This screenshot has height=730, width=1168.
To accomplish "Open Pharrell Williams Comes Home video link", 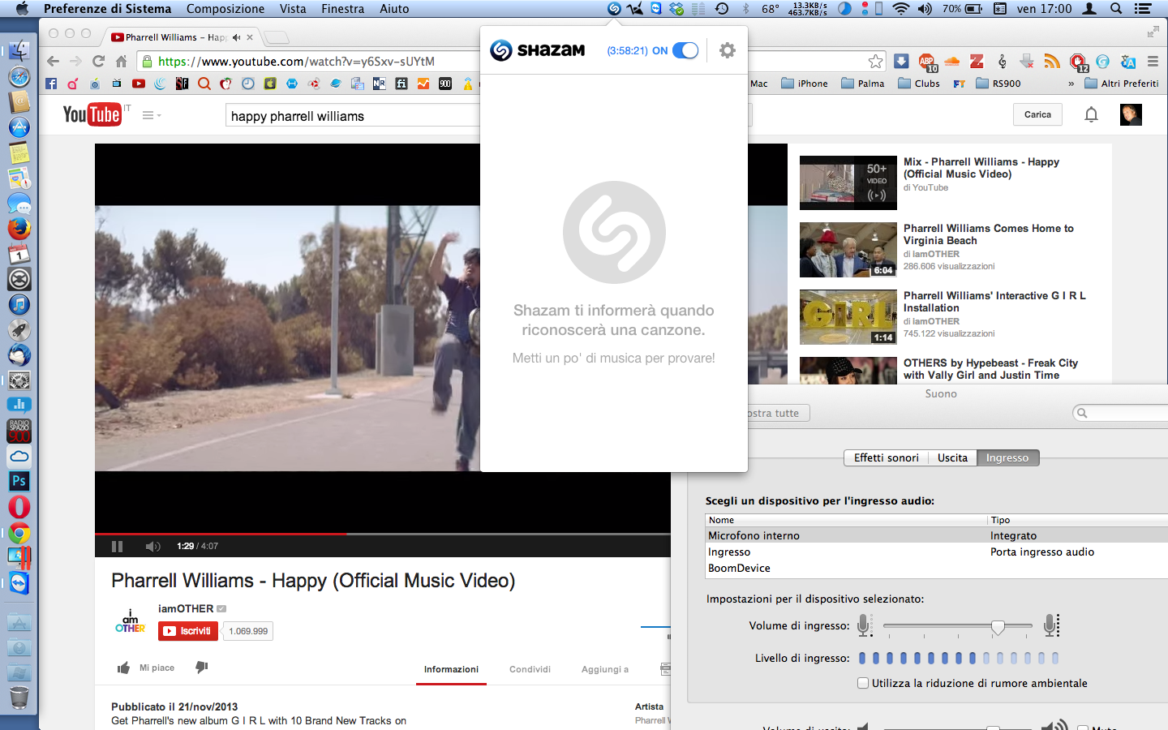I will (988, 234).
